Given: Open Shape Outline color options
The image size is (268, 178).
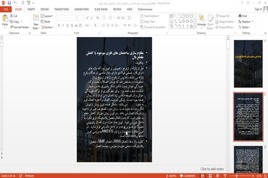Looking at the screenshot, I should point(225,22).
